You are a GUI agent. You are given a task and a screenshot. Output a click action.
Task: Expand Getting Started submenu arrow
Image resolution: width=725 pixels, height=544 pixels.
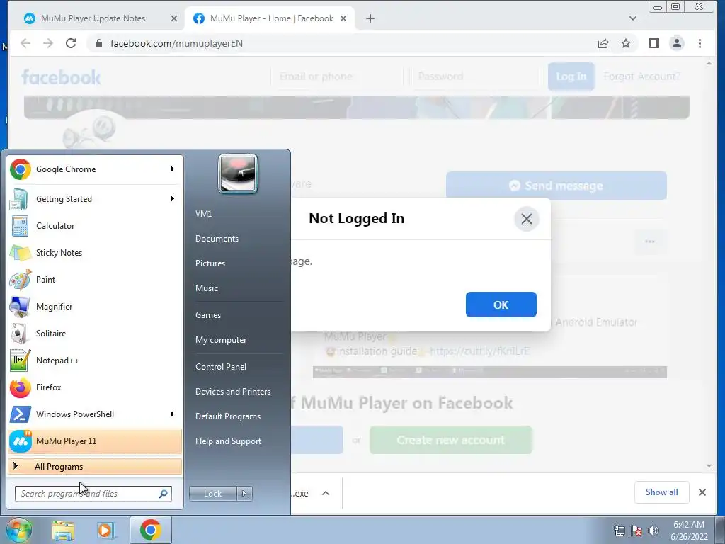173,199
